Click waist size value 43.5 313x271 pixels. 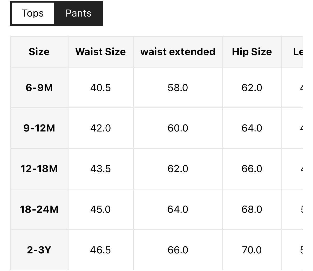click(x=100, y=169)
